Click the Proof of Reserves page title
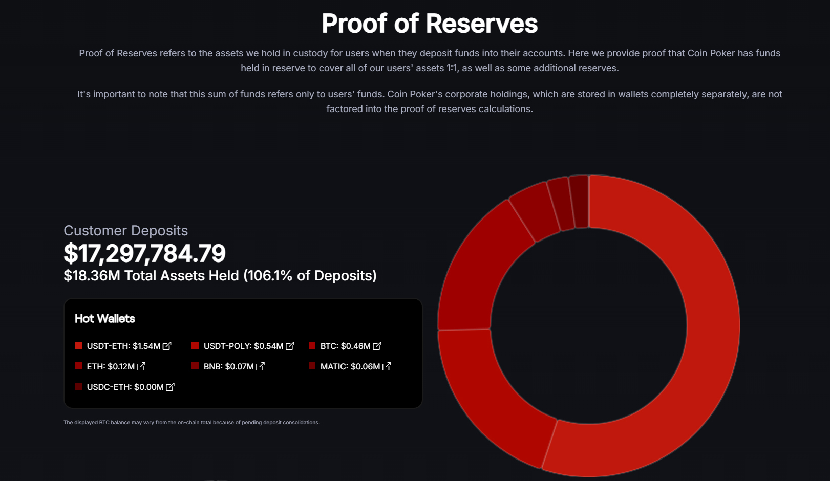Screen dimensions: 830x481 pos(429,24)
